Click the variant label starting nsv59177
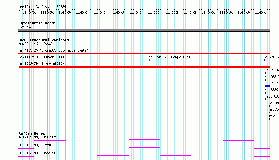This screenshot has width=279, height=160. (x=272, y=83)
